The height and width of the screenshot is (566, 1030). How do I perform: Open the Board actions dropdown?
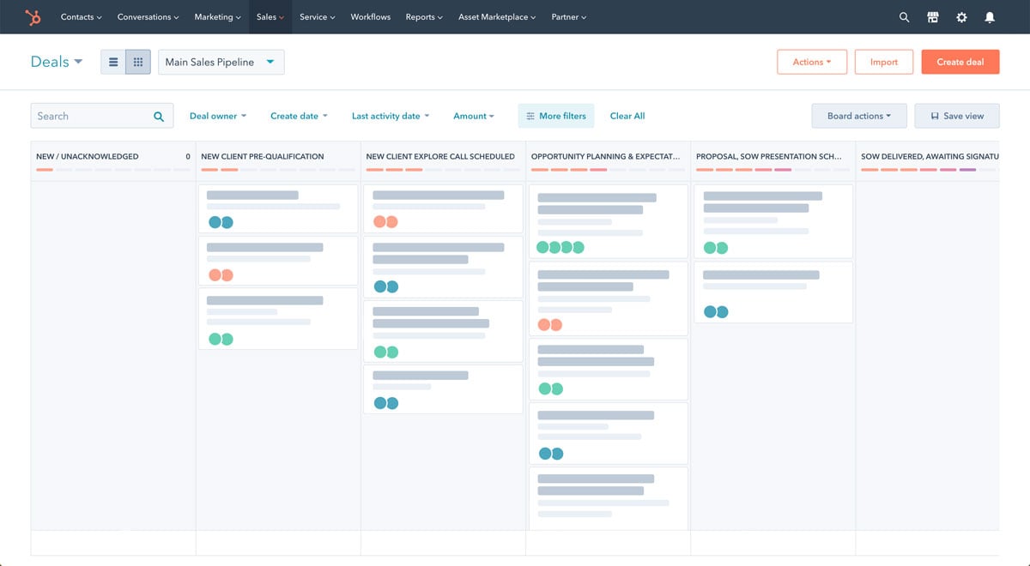(x=858, y=115)
